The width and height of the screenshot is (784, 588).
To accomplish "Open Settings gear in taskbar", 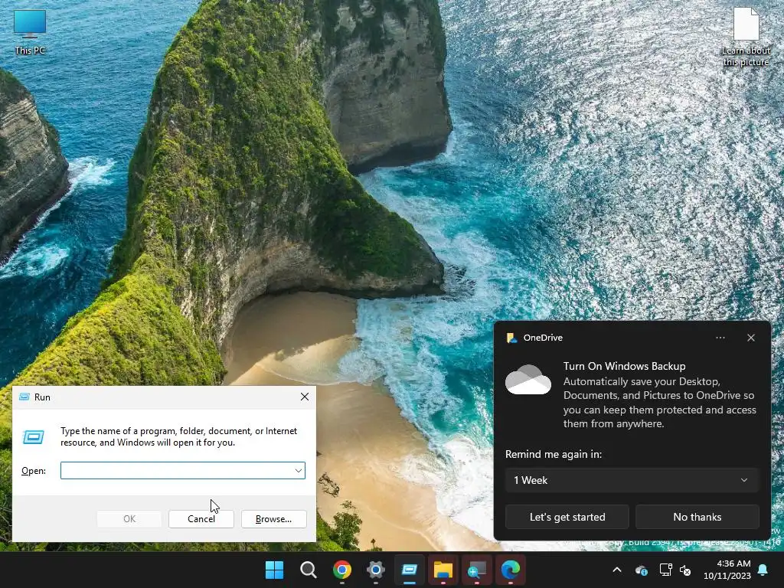I will click(x=375, y=570).
